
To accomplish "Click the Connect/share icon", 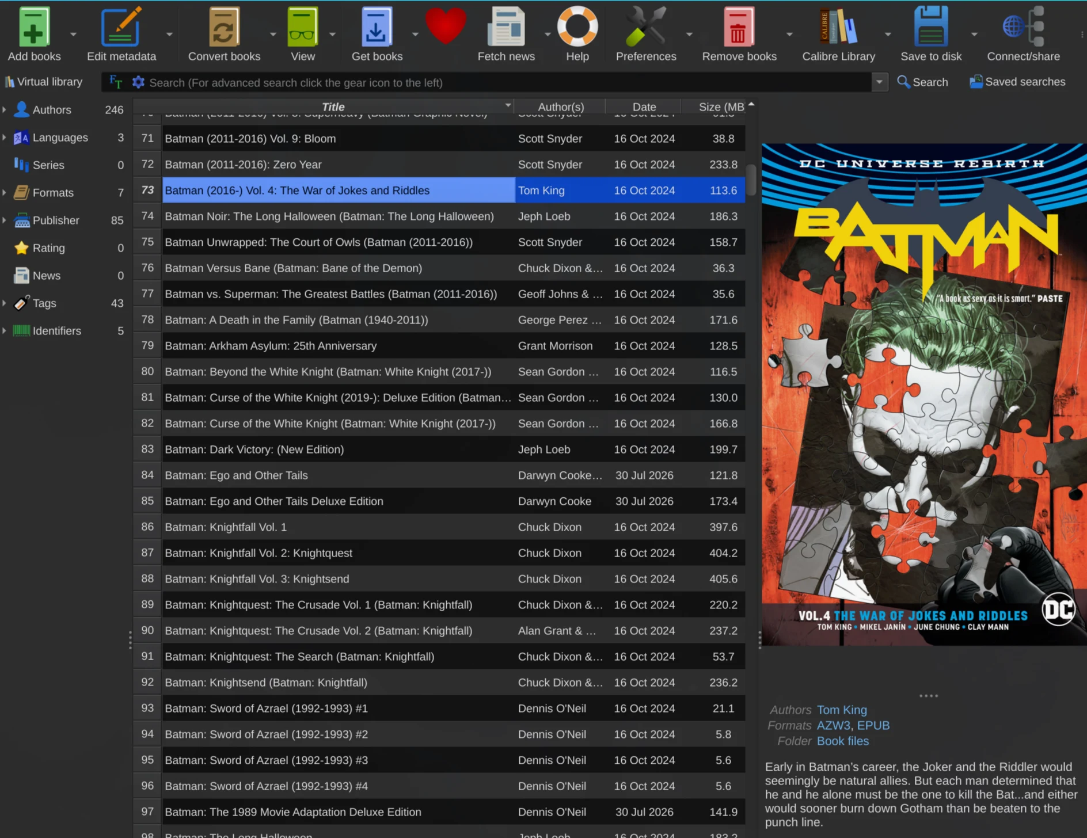I will click(1023, 27).
